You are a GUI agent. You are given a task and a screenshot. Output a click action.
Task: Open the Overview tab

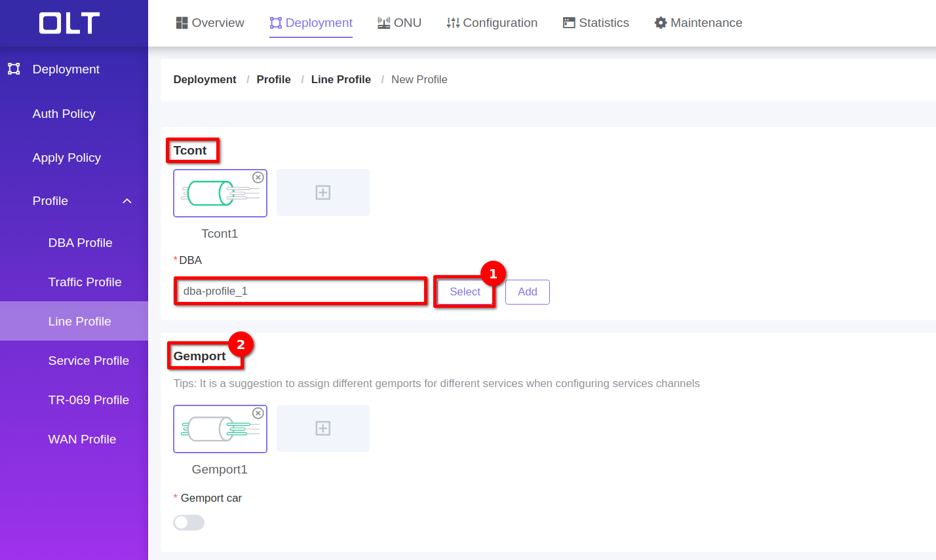click(210, 23)
